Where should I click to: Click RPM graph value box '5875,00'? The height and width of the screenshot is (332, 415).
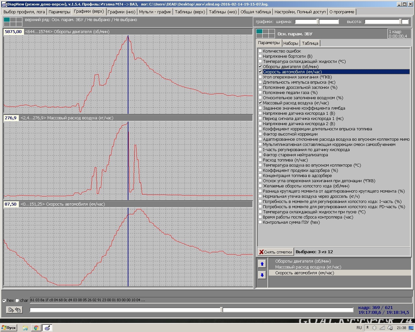click(x=13, y=32)
